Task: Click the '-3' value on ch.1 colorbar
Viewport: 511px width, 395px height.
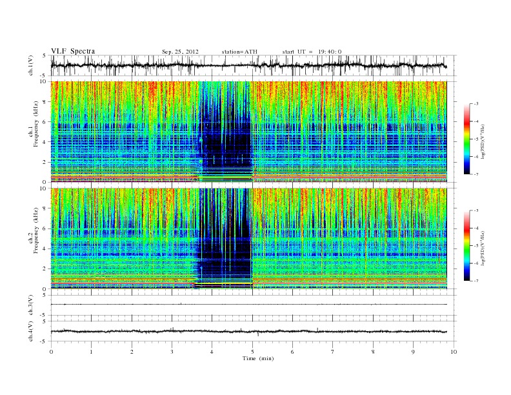Action: coord(476,104)
